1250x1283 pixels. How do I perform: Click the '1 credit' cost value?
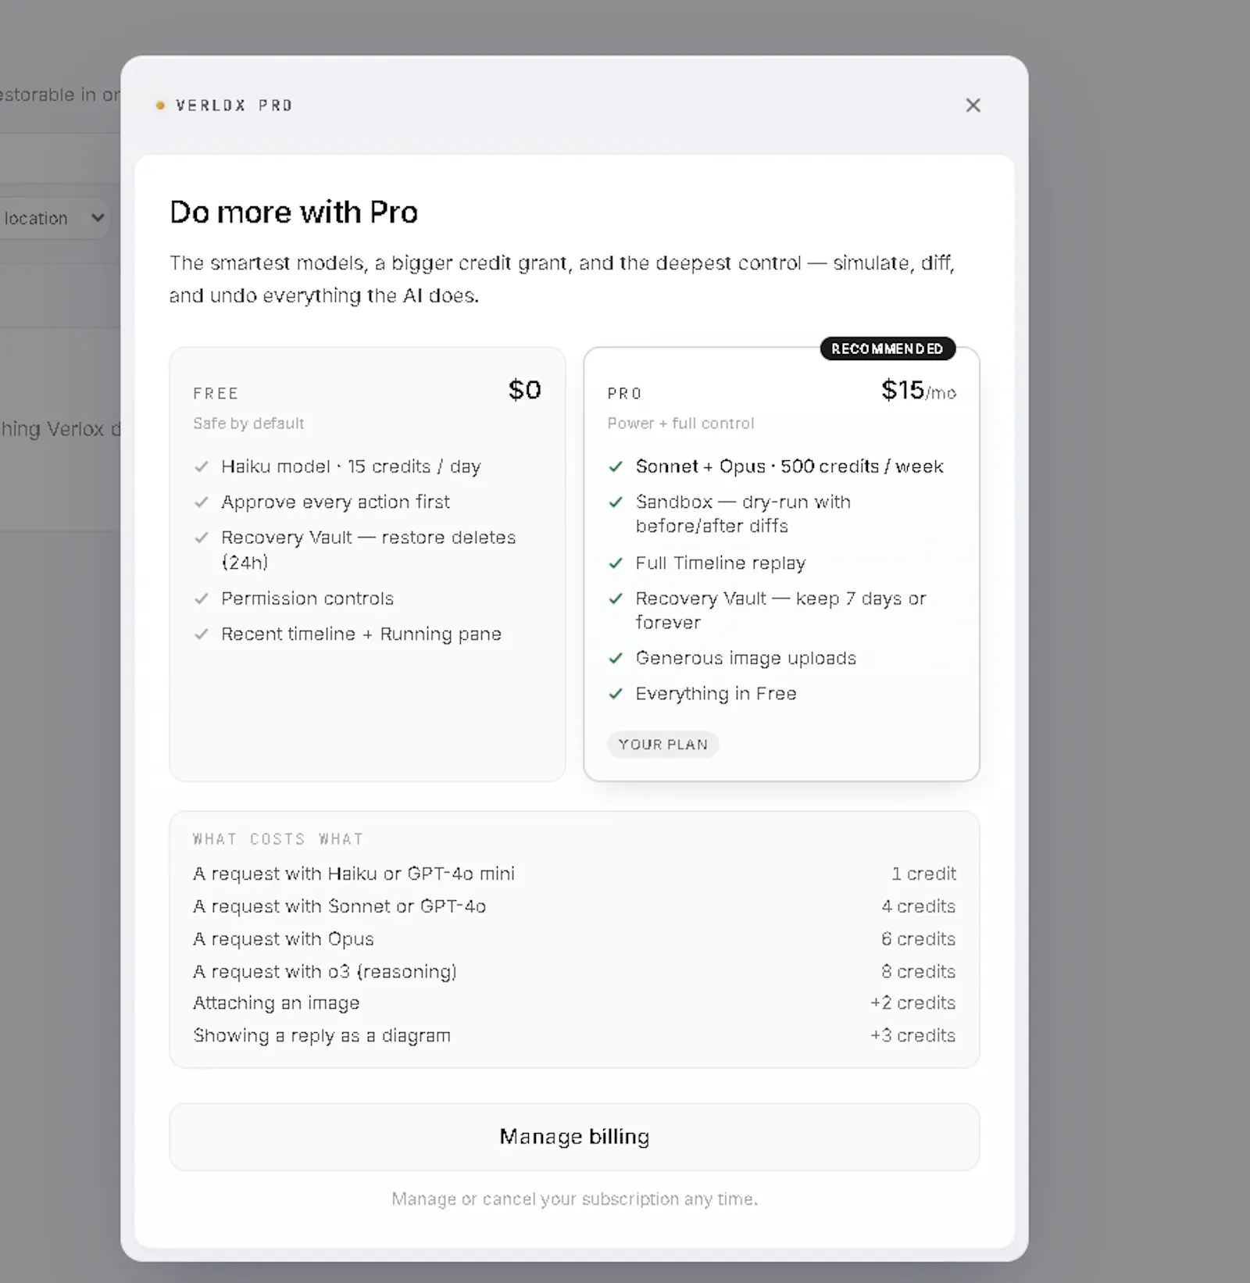(923, 874)
